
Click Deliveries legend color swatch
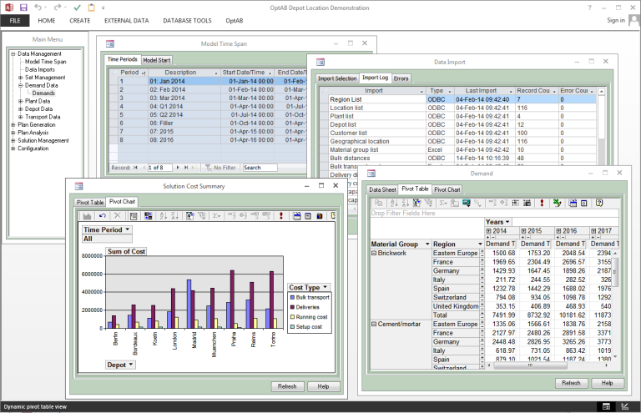[x=293, y=307]
